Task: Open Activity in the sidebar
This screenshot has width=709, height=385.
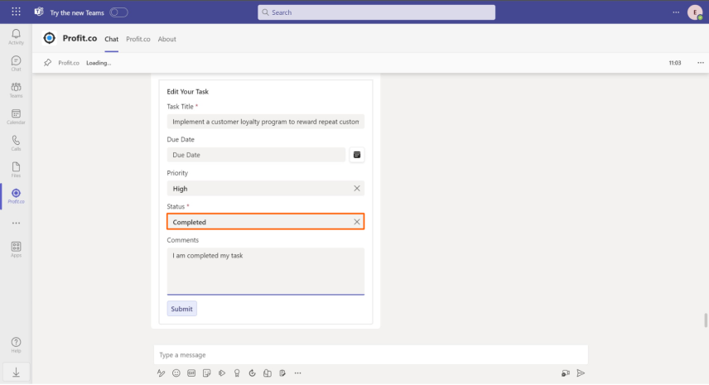Action: point(16,37)
